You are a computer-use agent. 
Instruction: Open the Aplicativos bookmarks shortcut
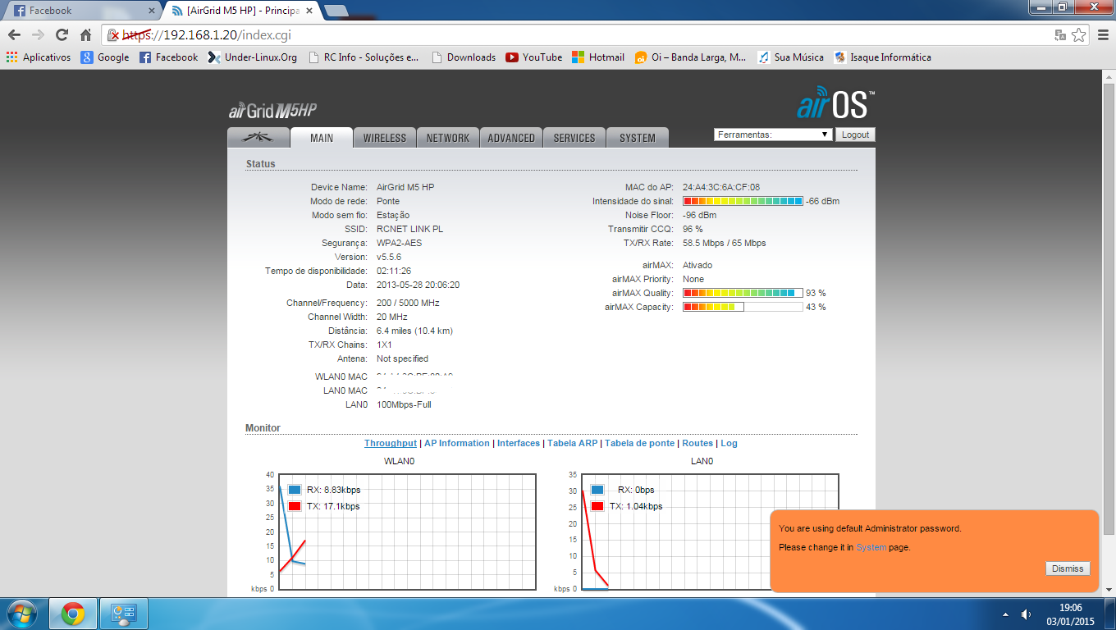[39, 57]
